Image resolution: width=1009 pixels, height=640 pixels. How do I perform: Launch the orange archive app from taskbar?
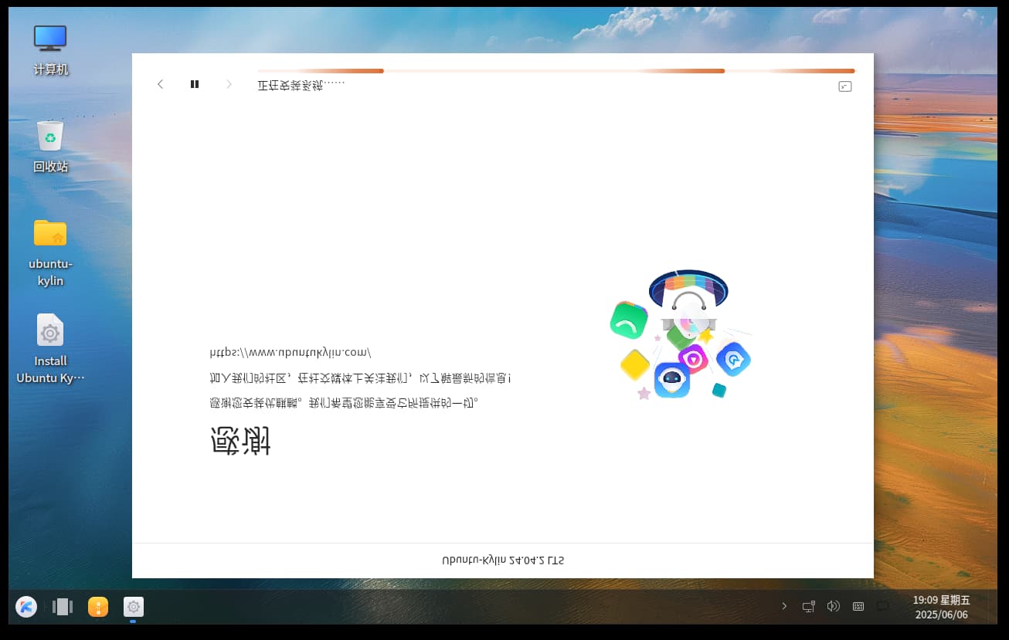pos(98,607)
